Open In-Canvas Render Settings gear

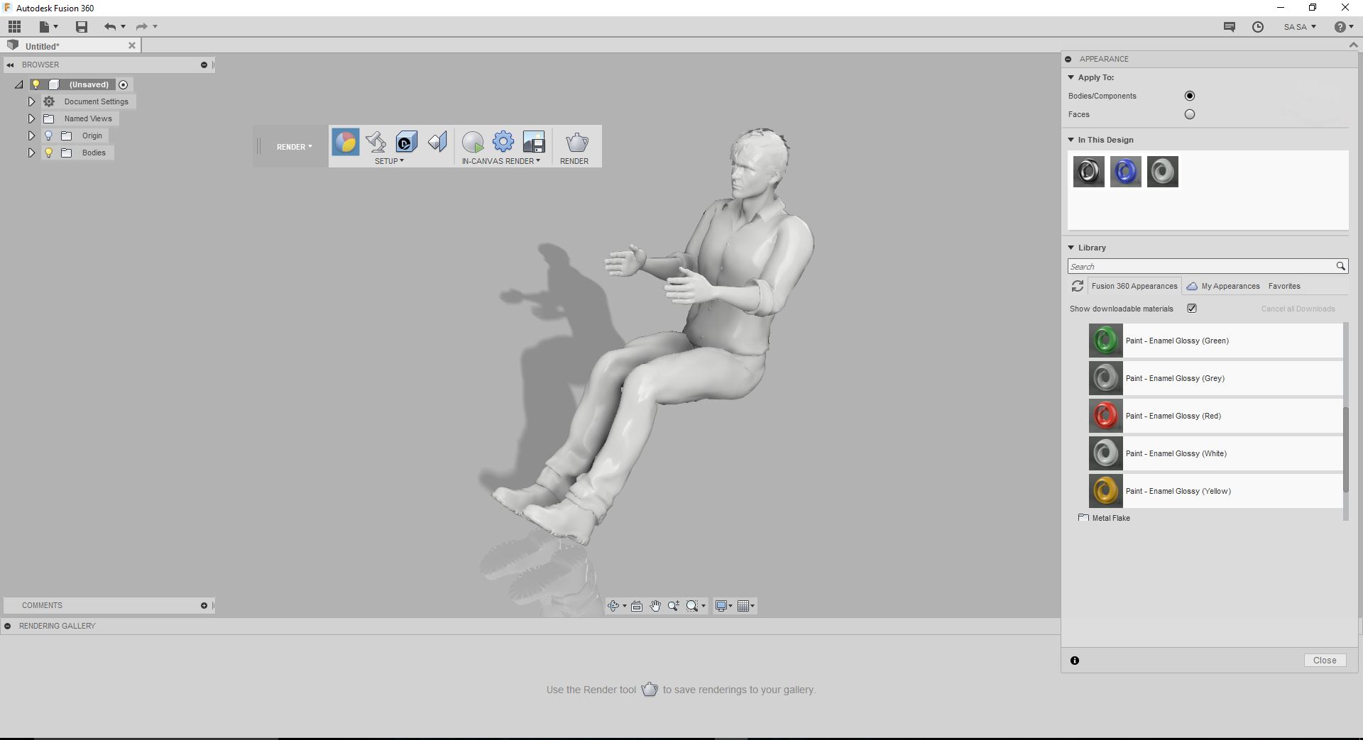coord(503,142)
